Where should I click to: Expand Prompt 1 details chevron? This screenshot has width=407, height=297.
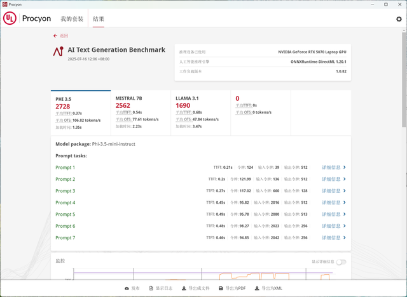coord(345,168)
